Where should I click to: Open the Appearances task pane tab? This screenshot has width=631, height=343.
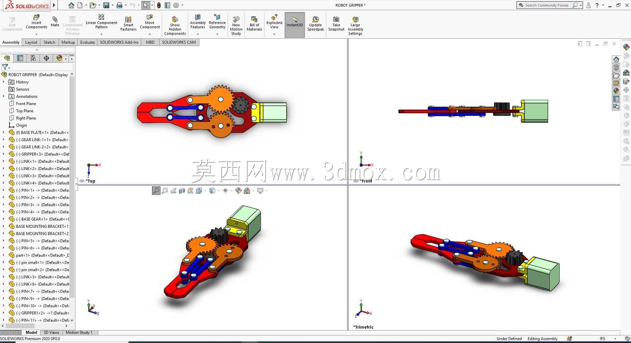pos(616,91)
